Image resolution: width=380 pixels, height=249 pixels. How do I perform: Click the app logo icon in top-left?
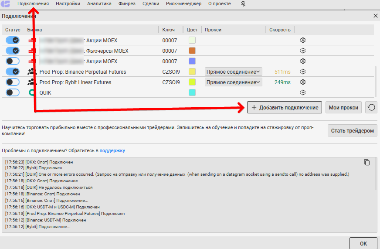6,4
